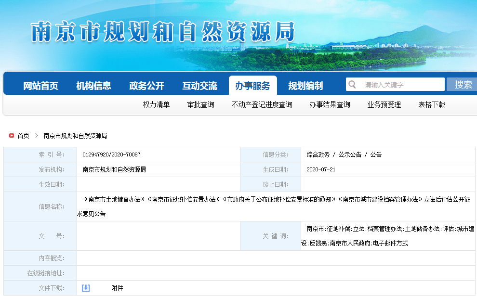Open the 表格下载 link
Viewport: 477px width, 296px height.
coord(432,104)
